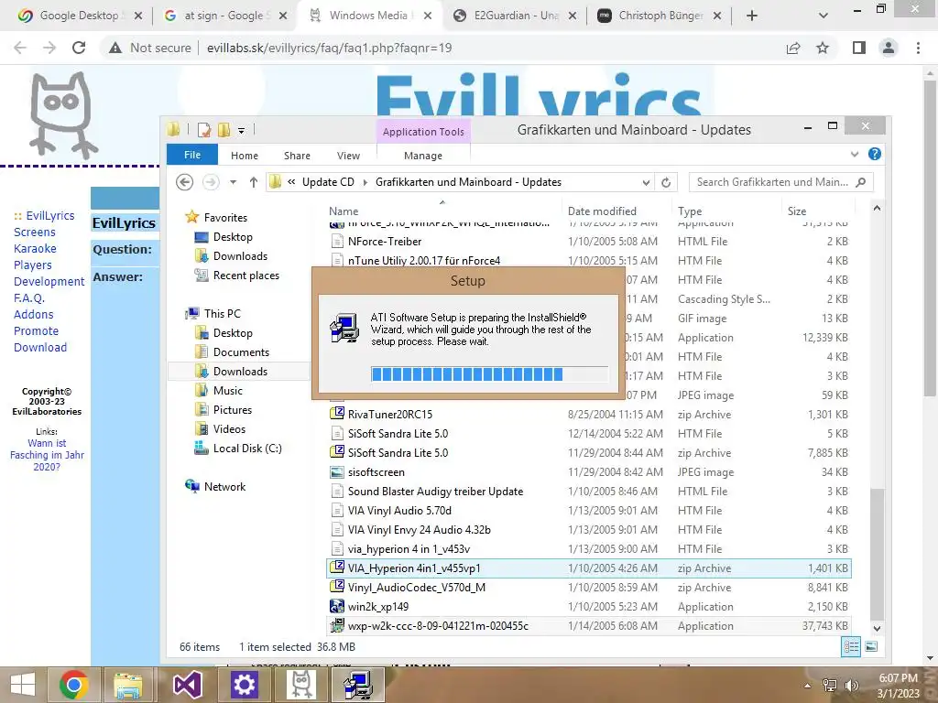Click the Properties icon in quick access toolbar
The height and width of the screenshot is (703, 938).
[x=204, y=130]
